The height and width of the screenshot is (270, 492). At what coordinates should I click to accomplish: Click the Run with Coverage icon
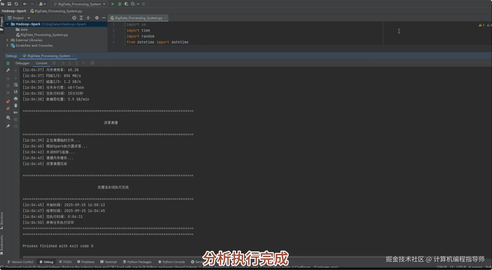pos(126,4)
